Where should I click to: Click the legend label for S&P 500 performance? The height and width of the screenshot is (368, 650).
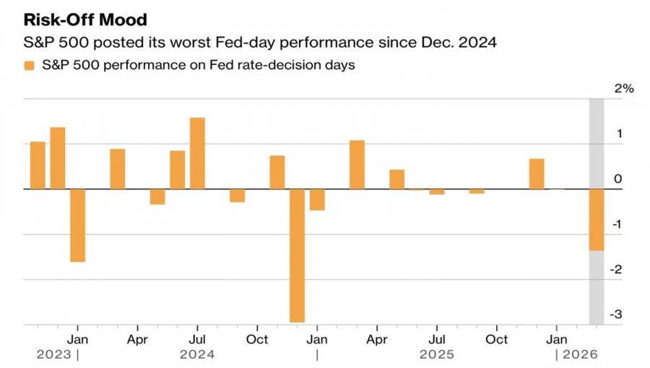(199, 66)
